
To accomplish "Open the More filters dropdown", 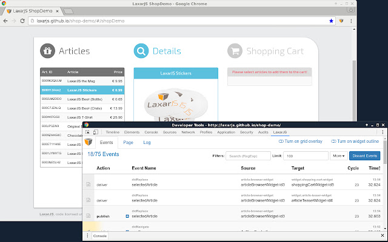I will coord(339,156).
